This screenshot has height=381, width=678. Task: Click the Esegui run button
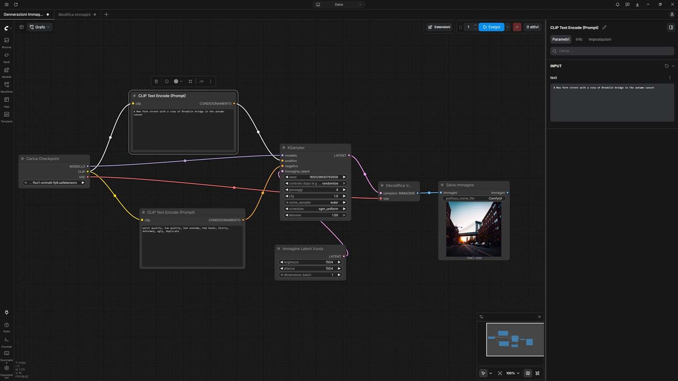(x=491, y=27)
